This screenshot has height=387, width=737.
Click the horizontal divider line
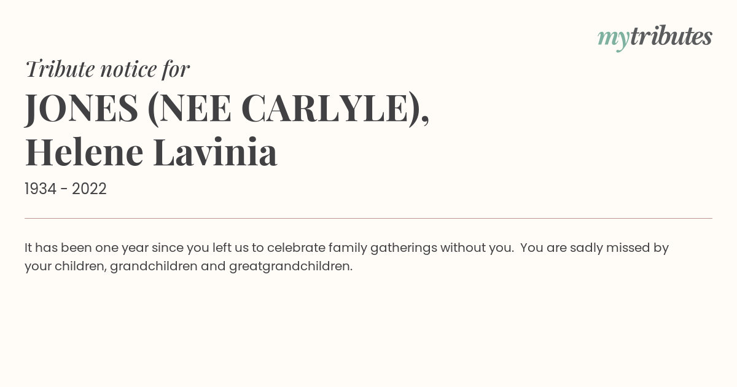[x=368, y=218]
